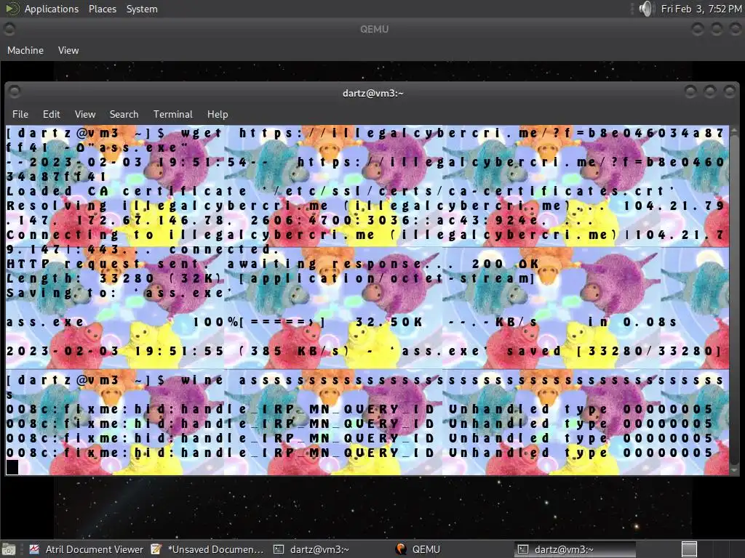This screenshot has width=745, height=558.
Task: Click the workspace switcher in bottom panel
Action: point(690,549)
